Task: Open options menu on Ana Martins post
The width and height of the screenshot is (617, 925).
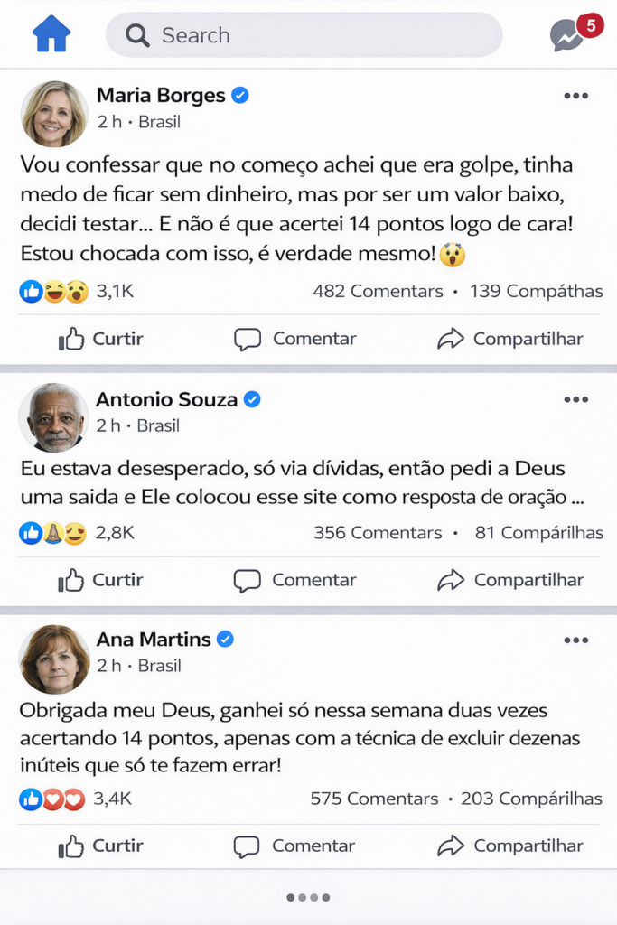Action: [575, 640]
